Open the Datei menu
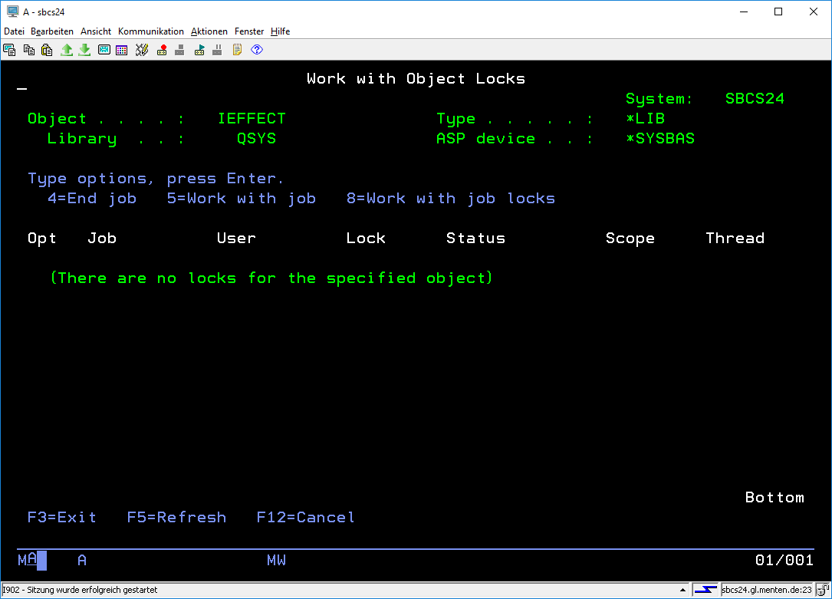The height and width of the screenshot is (599, 832). pyautogui.click(x=14, y=31)
